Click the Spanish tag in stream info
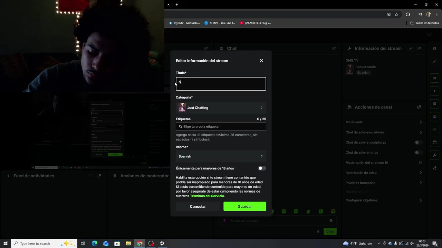 (x=363, y=73)
